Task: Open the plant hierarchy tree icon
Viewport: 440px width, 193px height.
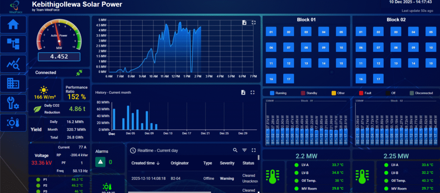Action: 13,44
